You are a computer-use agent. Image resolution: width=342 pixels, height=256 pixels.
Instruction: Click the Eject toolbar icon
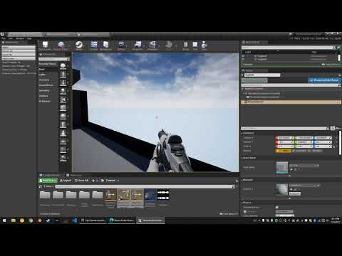tap(204, 45)
